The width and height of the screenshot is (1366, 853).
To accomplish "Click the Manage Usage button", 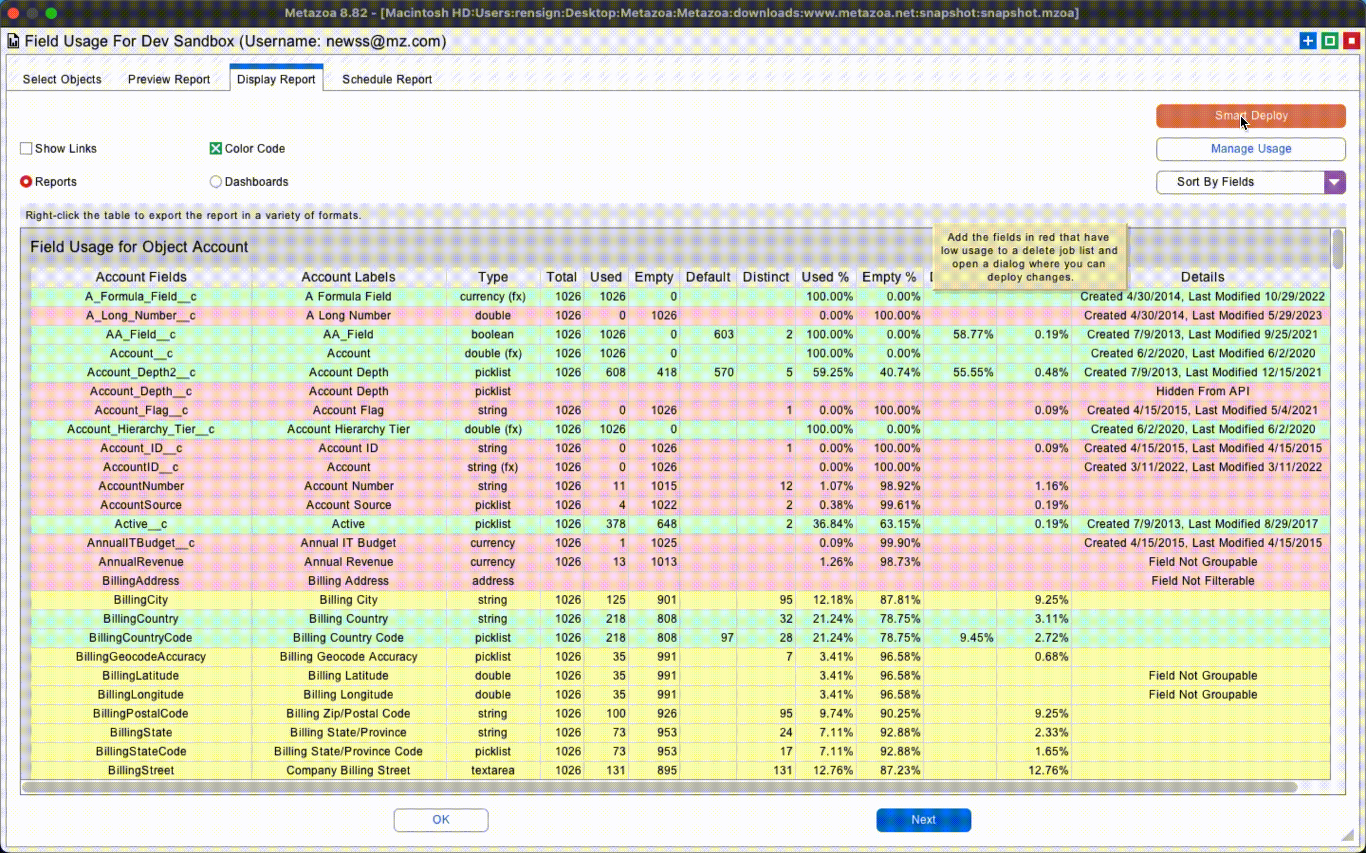I will 1250,149.
